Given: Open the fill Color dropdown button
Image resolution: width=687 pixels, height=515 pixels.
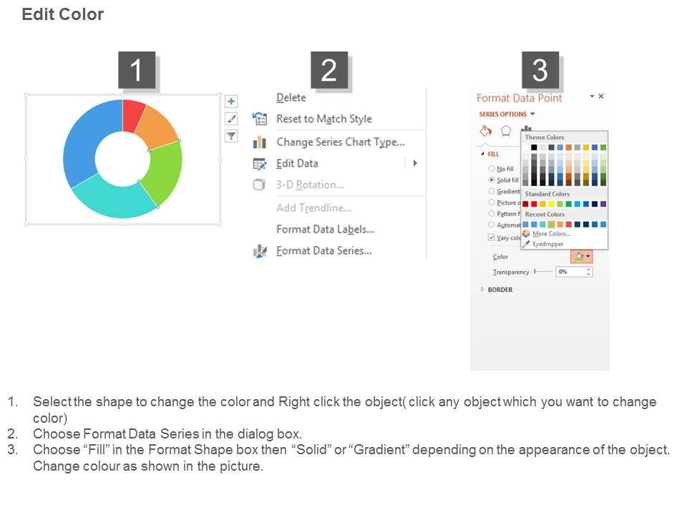Looking at the screenshot, I should (x=581, y=257).
